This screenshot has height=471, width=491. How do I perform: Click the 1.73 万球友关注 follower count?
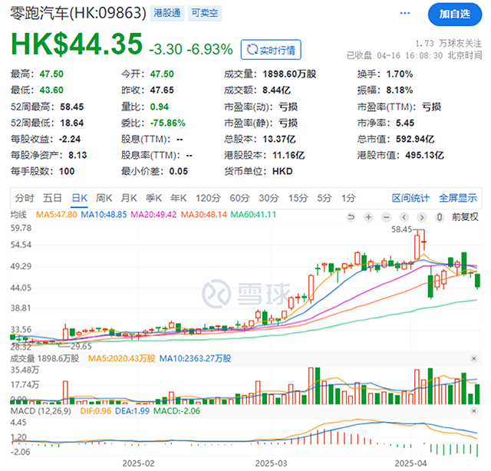[448, 43]
